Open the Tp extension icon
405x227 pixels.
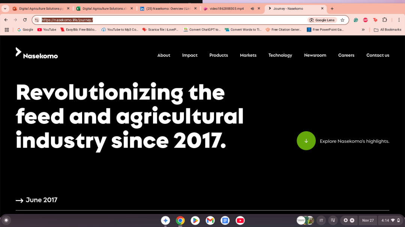click(375, 20)
